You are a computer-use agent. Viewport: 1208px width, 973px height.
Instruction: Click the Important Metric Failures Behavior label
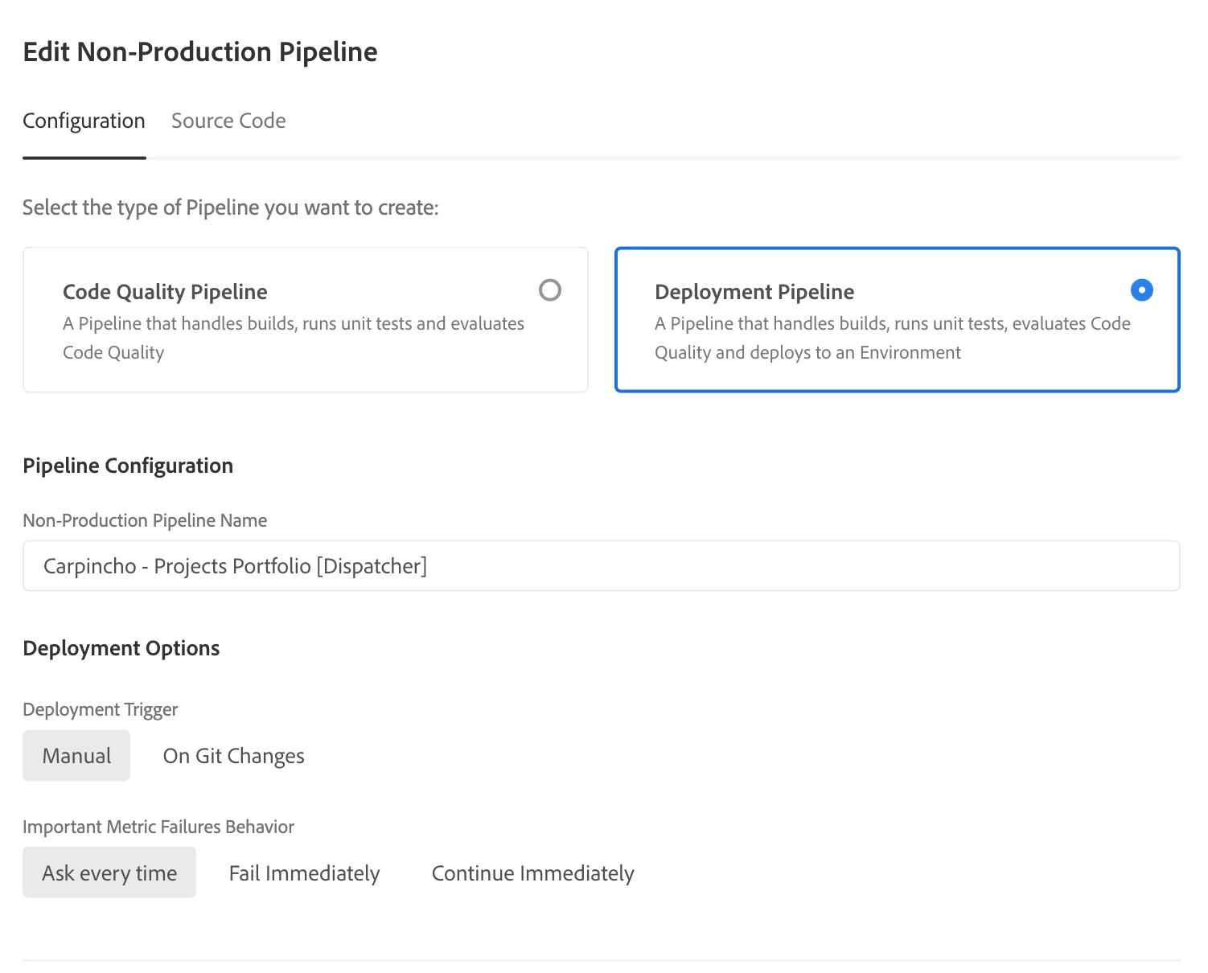point(158,827)
